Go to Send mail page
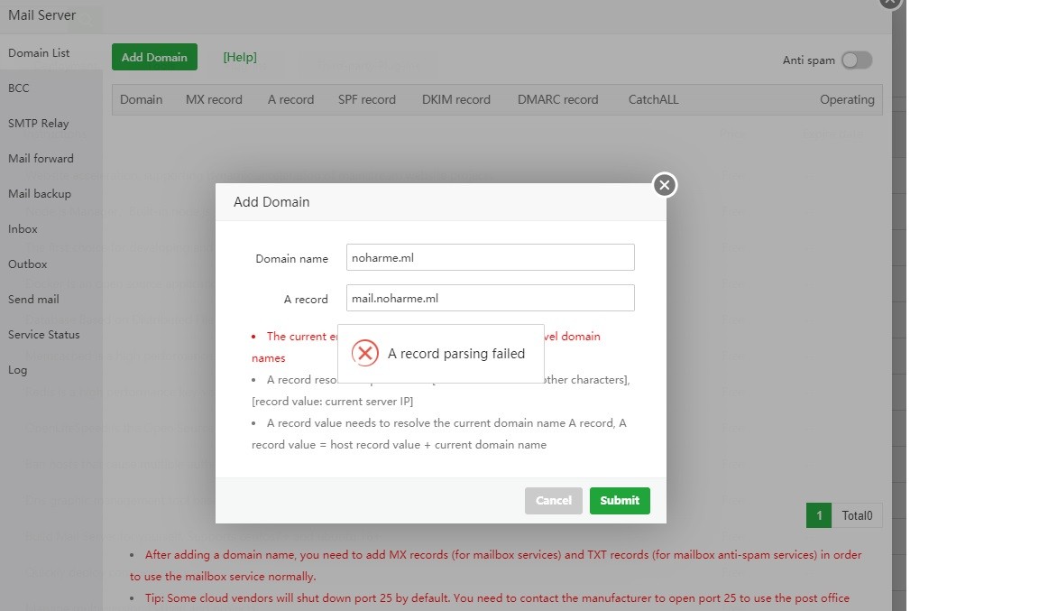The width and height of the screenshot is (1039, 611). tap(33, 300)
